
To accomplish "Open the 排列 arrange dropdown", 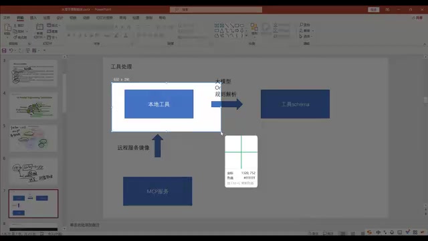I will [x=254, y=29].
